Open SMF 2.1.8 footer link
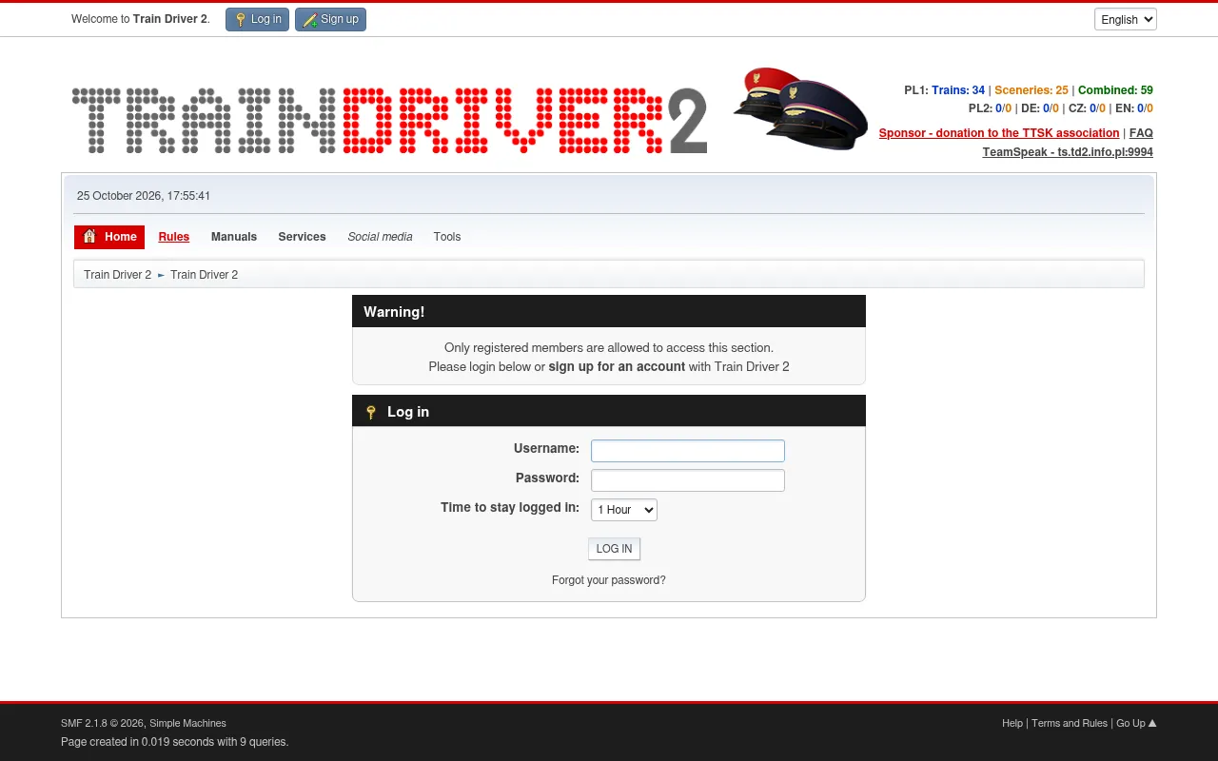The image size is (1218, 761). [x=84, y=723]
